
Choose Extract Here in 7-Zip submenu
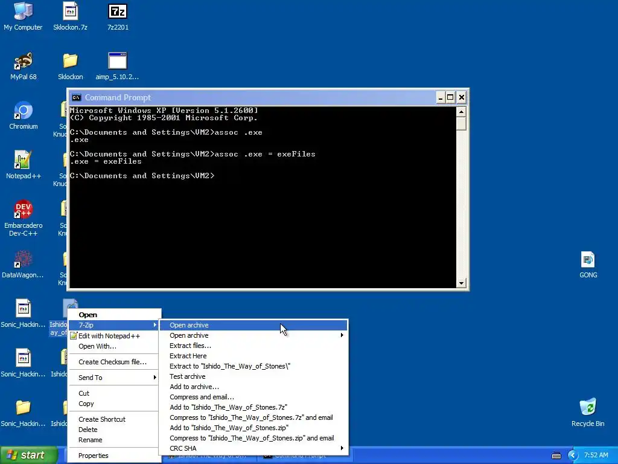(x=253, y=356)
